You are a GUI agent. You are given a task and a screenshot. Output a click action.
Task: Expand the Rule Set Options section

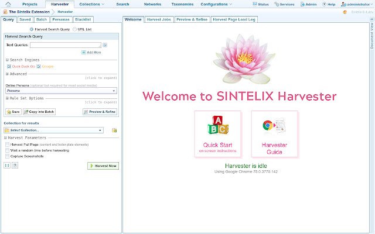tap(7, 98)
